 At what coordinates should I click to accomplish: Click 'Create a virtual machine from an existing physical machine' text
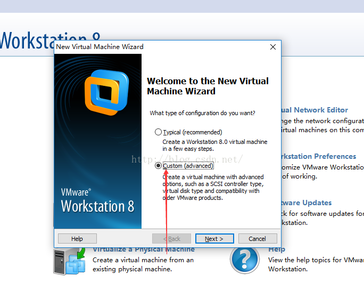(143, 264)
